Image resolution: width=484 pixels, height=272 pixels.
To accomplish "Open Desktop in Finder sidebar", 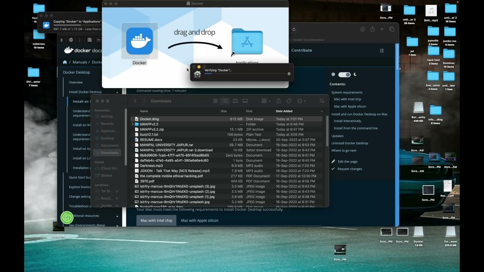I will [x=107, y=138].
